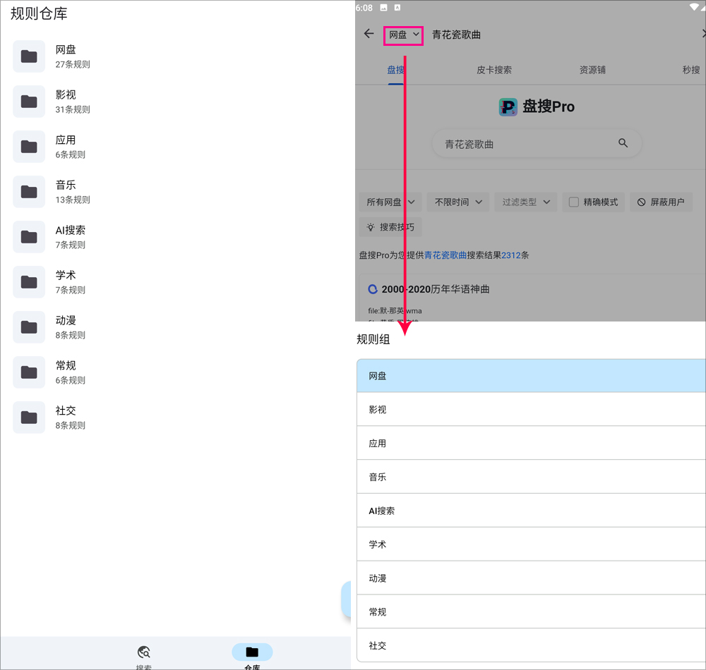The width and height of the screenshot is (706, 670).
Task: Click the magnifier icon in search box
Action: coord(623,143)
